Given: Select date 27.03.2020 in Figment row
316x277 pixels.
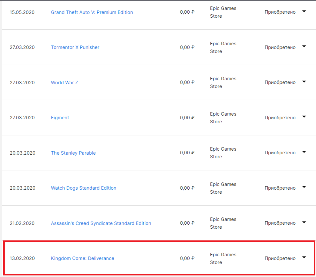Looking at the screenshot, I should coord(22,118).
